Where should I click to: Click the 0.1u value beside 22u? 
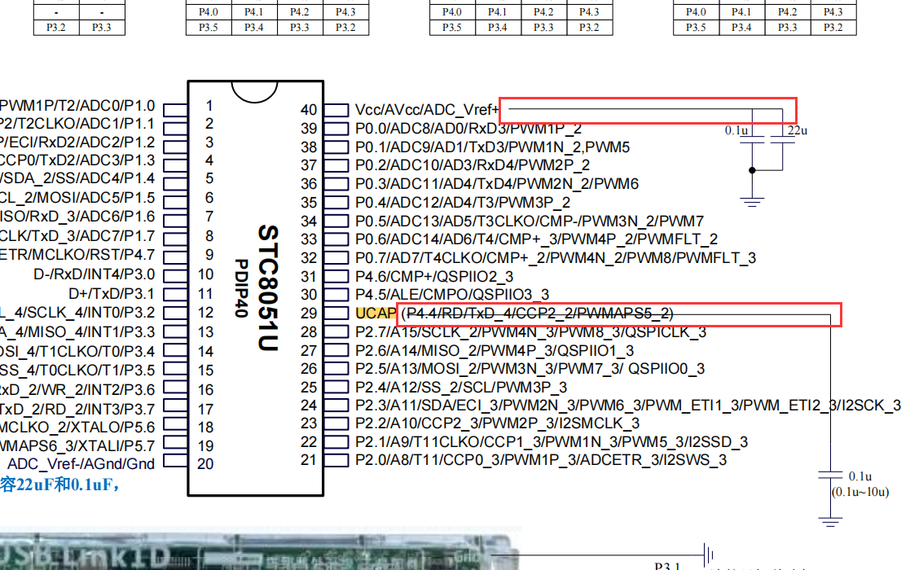point(736,130)
